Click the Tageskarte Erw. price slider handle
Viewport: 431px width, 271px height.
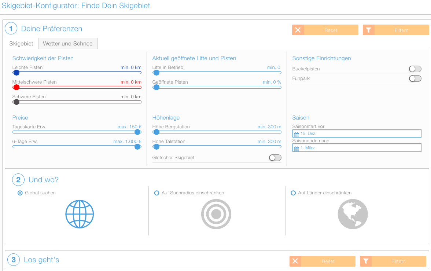(137, 132)
